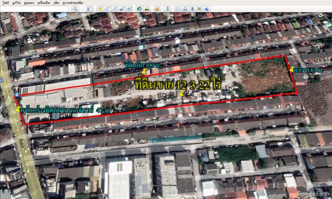
Task: Open the ความช่วยเหลือ (Help) menu
Action: tap(73, 3)
